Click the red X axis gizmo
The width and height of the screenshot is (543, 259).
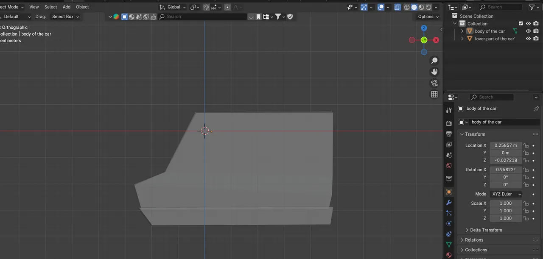click(436, 40)
